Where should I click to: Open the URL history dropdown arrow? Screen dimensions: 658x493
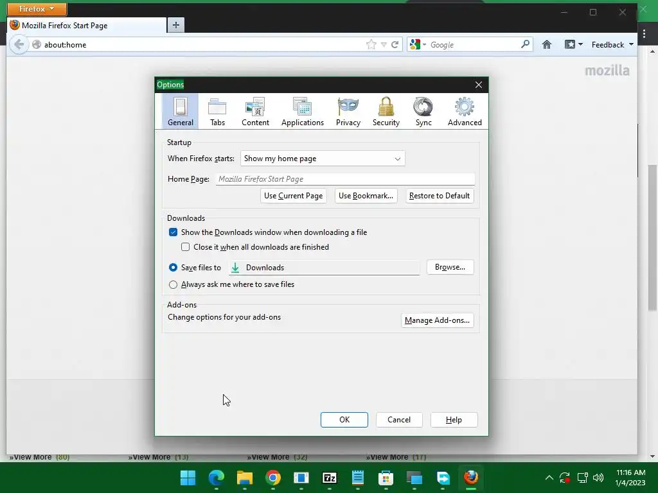[384, 44]
